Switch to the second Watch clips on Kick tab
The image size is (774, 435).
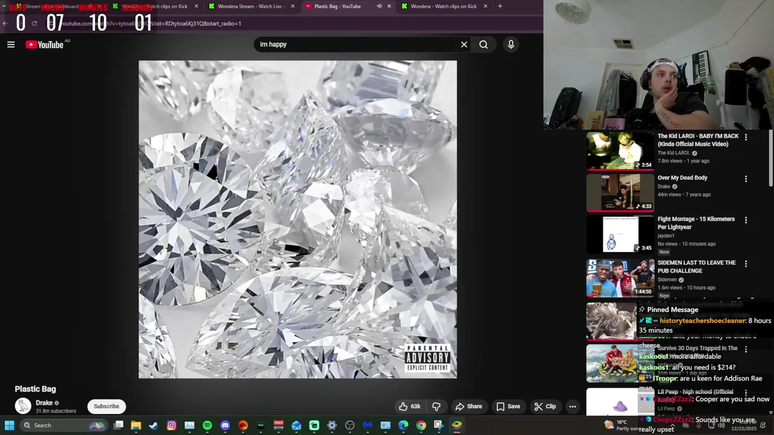tap(155, 6)
